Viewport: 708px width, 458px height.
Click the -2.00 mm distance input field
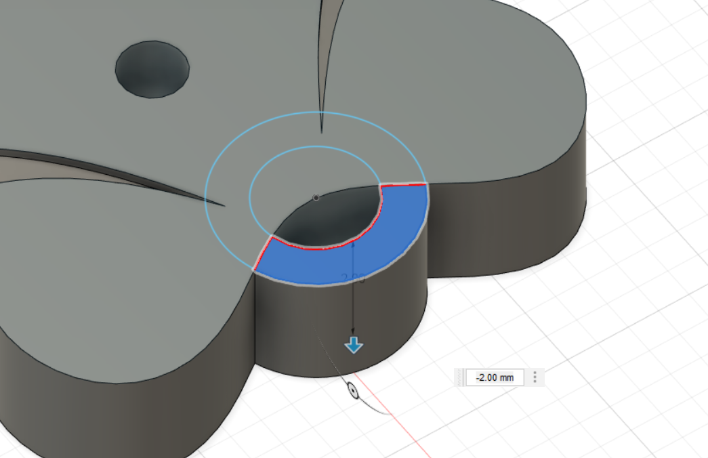[495, 377]
